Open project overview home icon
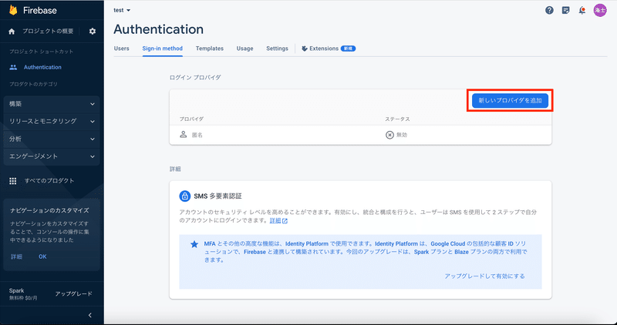The height and width of the screenshot is (325, 617). [12, 32]
